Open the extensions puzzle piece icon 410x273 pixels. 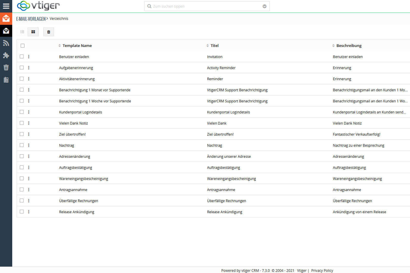coord(6,55)
